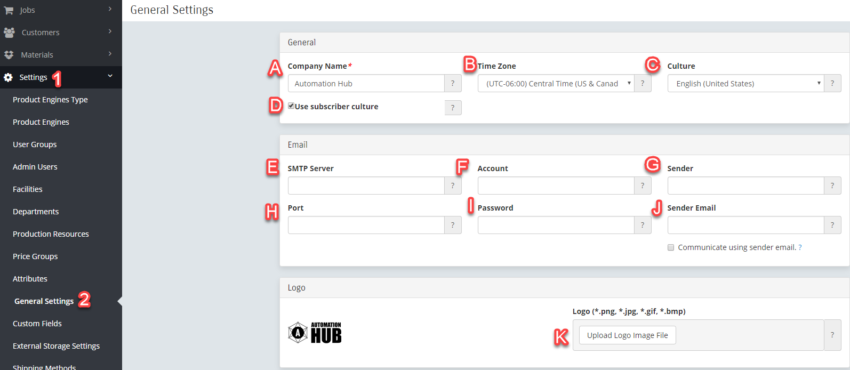850x370 pixels.
Task: Click the help icon beside logo upload
Action: (832, 335)
